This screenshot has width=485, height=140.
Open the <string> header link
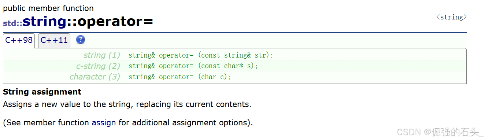click(451, 17)
